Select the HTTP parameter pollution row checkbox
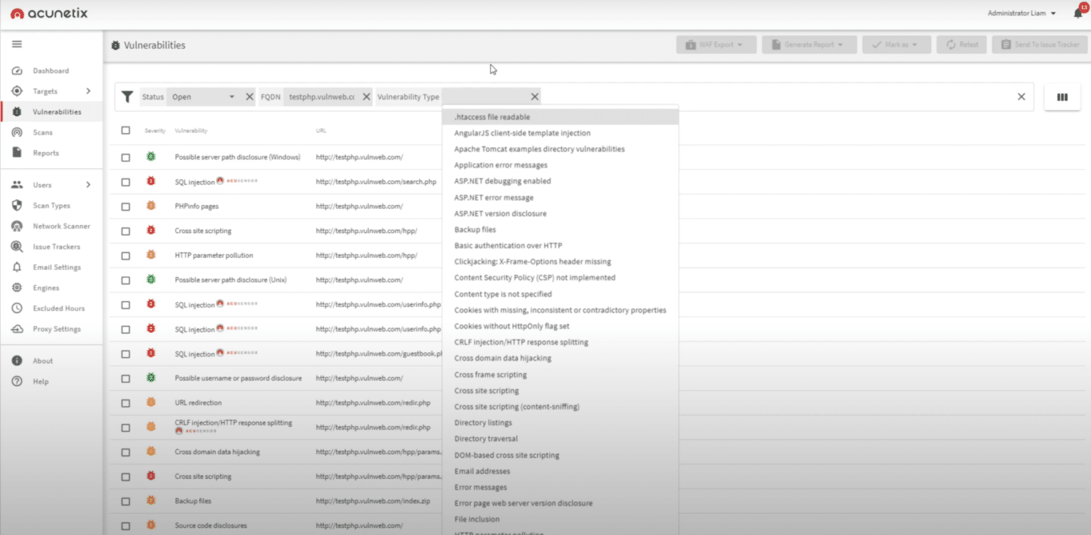Screen dimensions: 1091x535 click(126, 255)
